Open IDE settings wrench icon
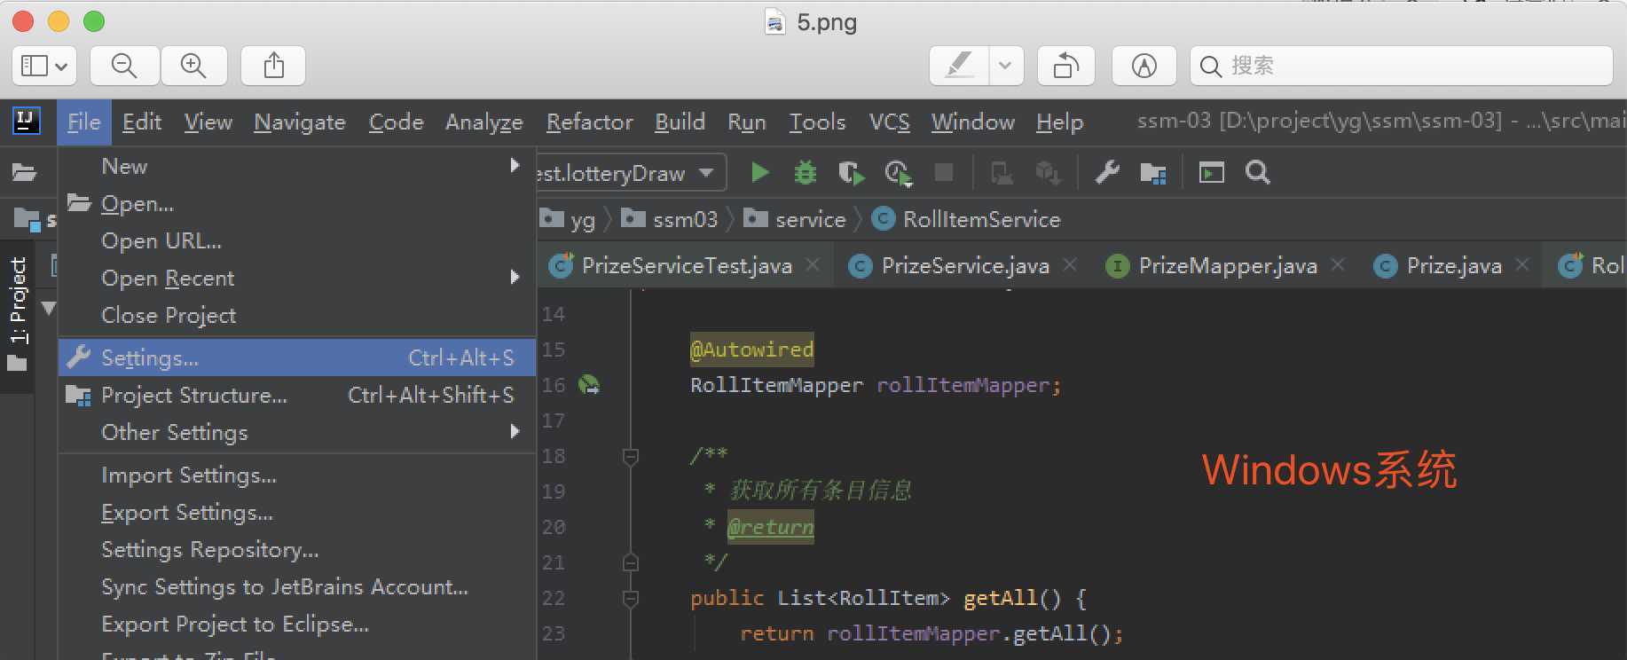 1107,172
